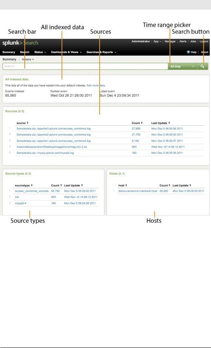Open the Summary menu item
Image resolution: width=211 pixels, height=348 pixels.
click(9, 52)
